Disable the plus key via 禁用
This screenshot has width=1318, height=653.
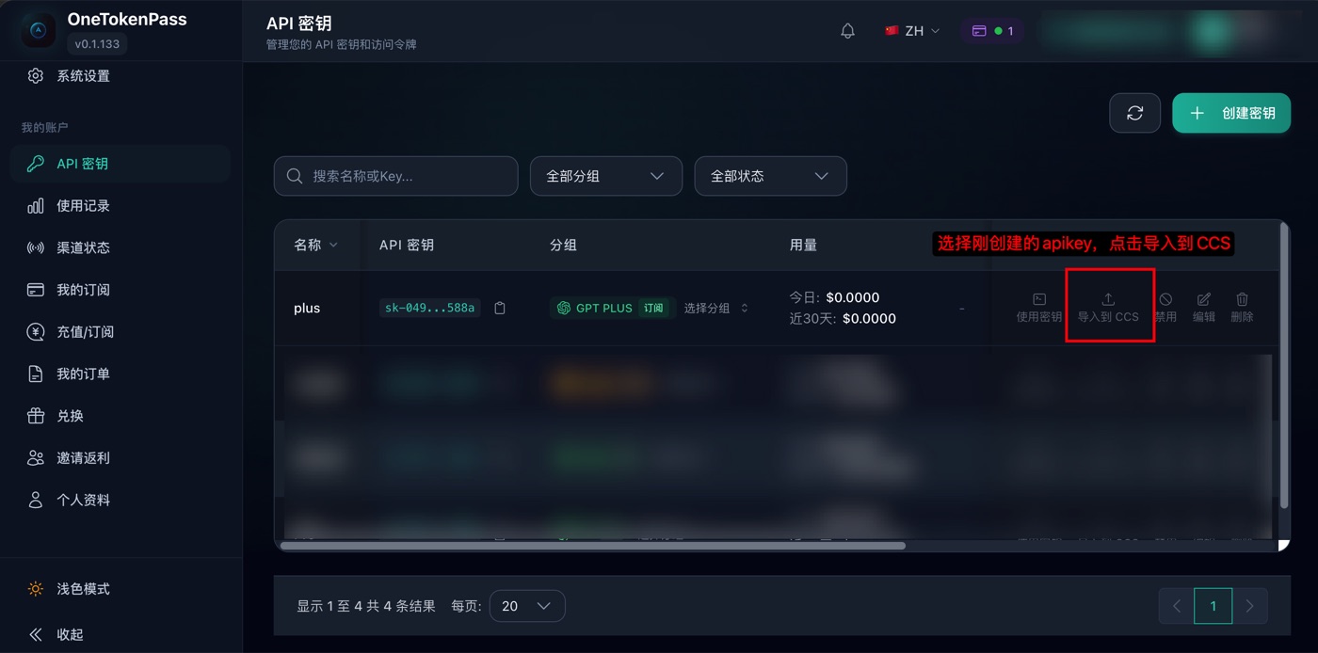point(1165,308)
